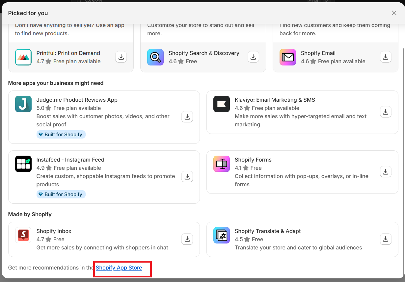Click the Instafeed grid logo

tap(23, 164)
